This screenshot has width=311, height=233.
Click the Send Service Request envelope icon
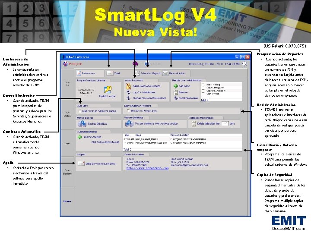[x=81, y=164]
